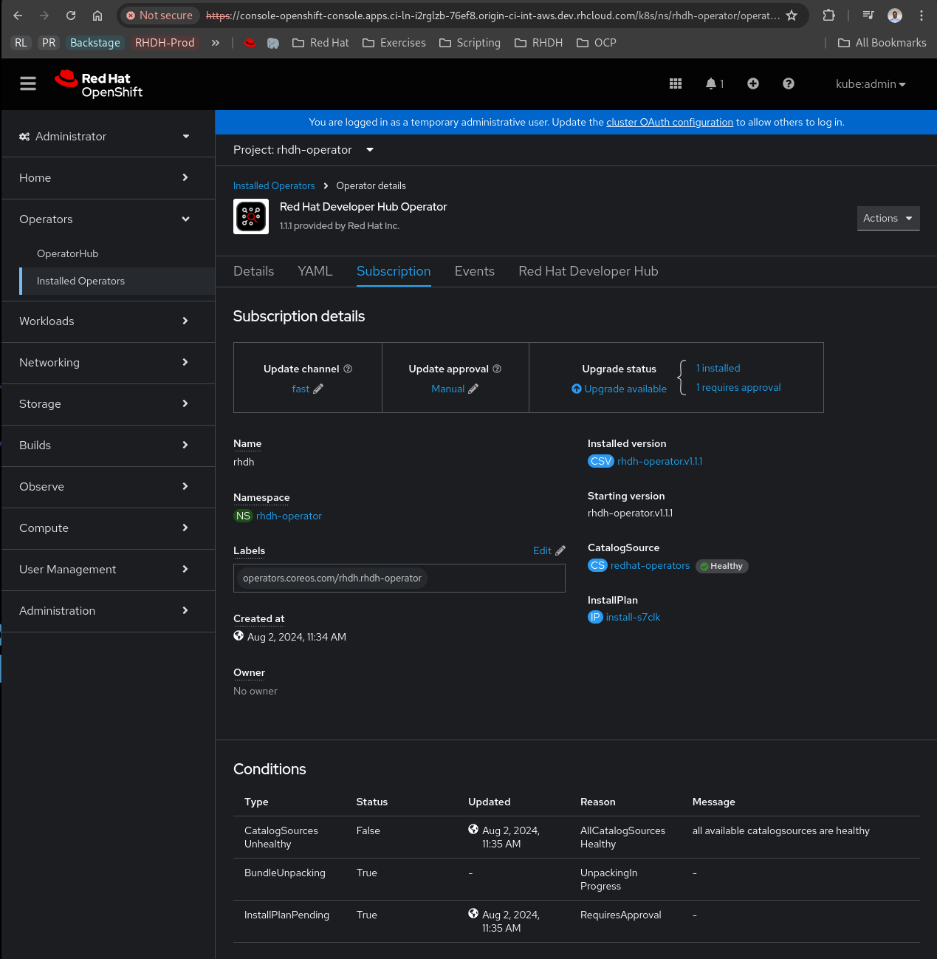Click the Update channel help icon

point(348,369)
